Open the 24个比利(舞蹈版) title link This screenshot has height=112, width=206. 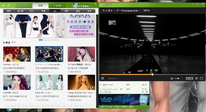[79, 65]
